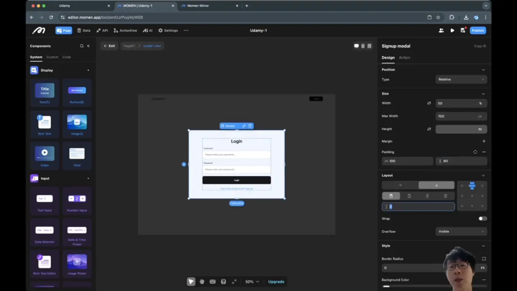The image size is (517, 291).
Task: Open the notifications icon with red badge
Action: point(463,30)
